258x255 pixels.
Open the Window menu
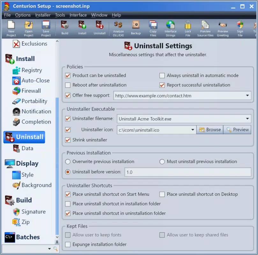(x=99, y=15)
